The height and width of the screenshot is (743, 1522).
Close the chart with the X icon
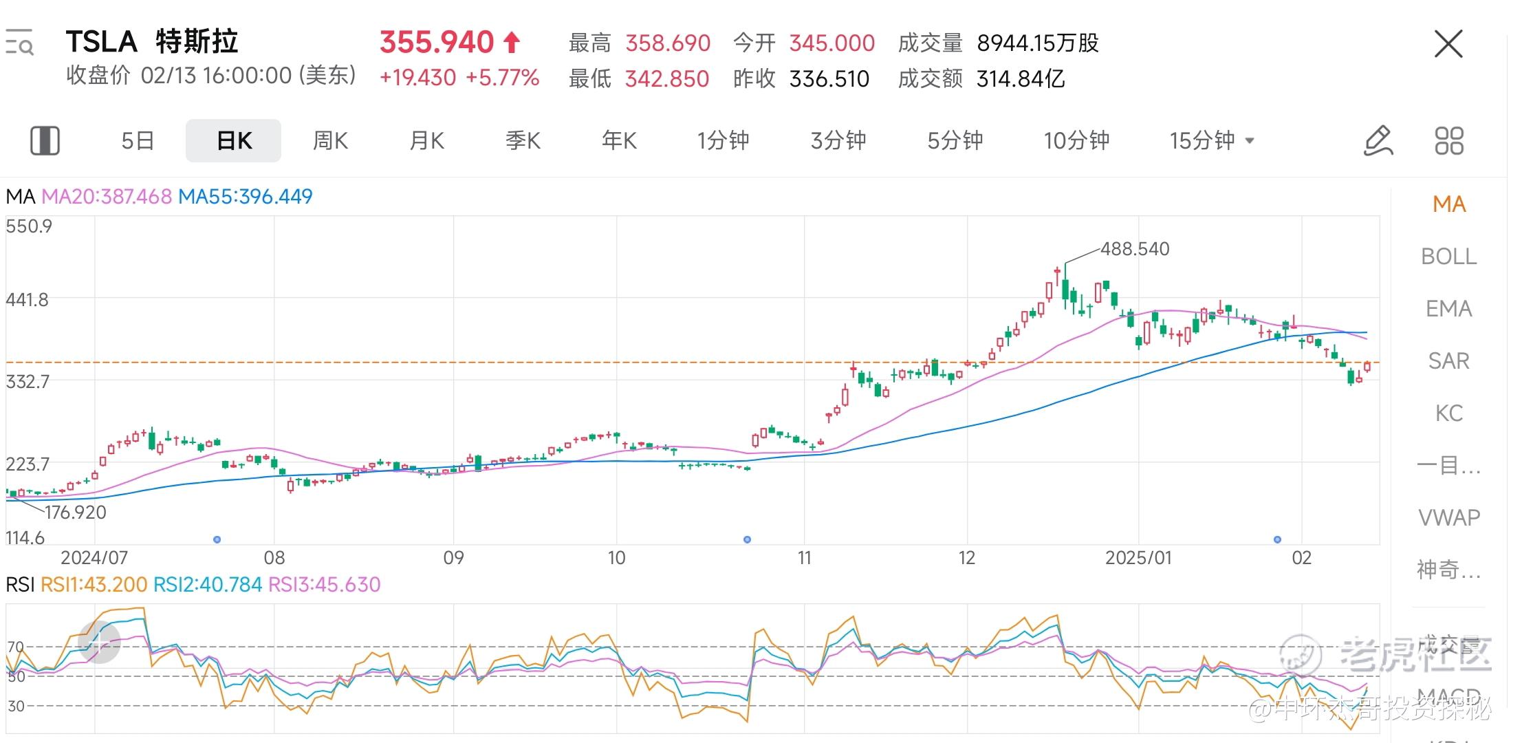(x=1448, y=44)
